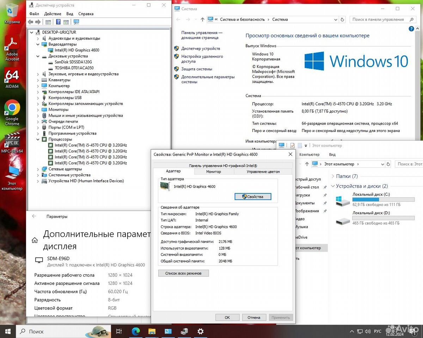Collapse the Видеоадаптеры tree node
The image size is (423, 338).
coord(38,44)
